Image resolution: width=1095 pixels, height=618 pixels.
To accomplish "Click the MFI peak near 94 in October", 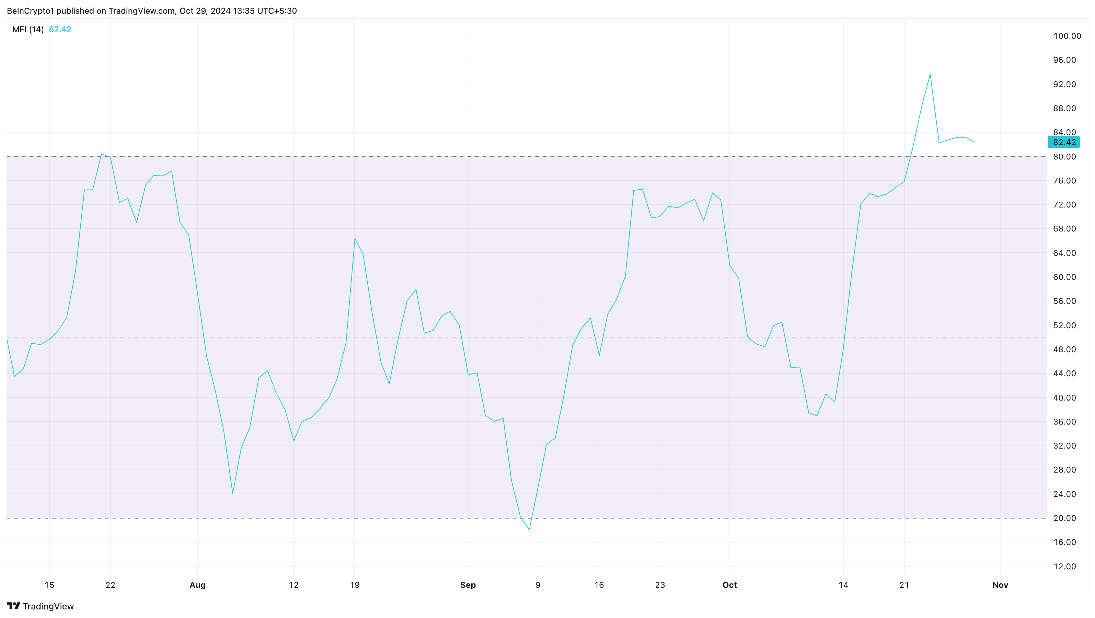I will tap(930, 75).
